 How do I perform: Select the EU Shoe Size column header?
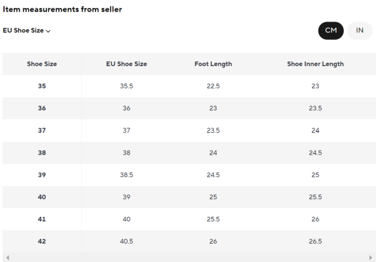pos(127,64)
